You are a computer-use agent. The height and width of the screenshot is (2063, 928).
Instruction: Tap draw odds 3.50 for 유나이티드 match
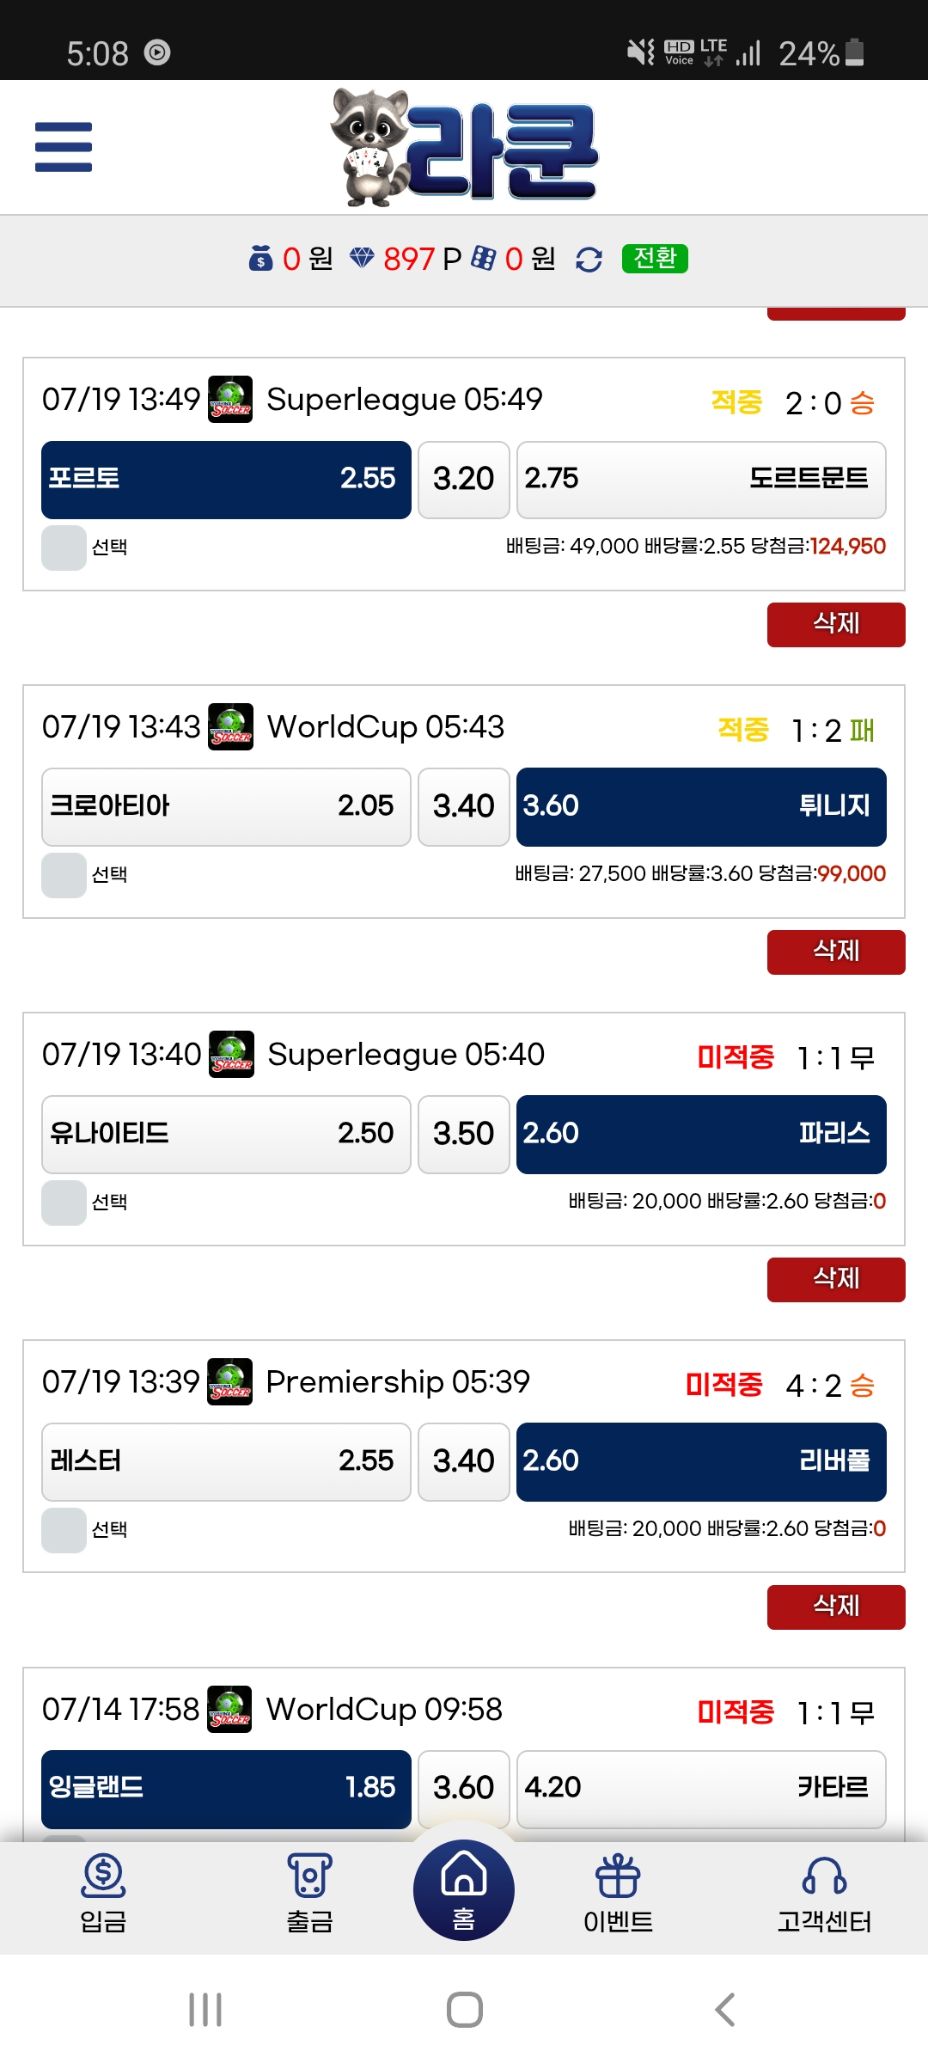point(464,1135)
